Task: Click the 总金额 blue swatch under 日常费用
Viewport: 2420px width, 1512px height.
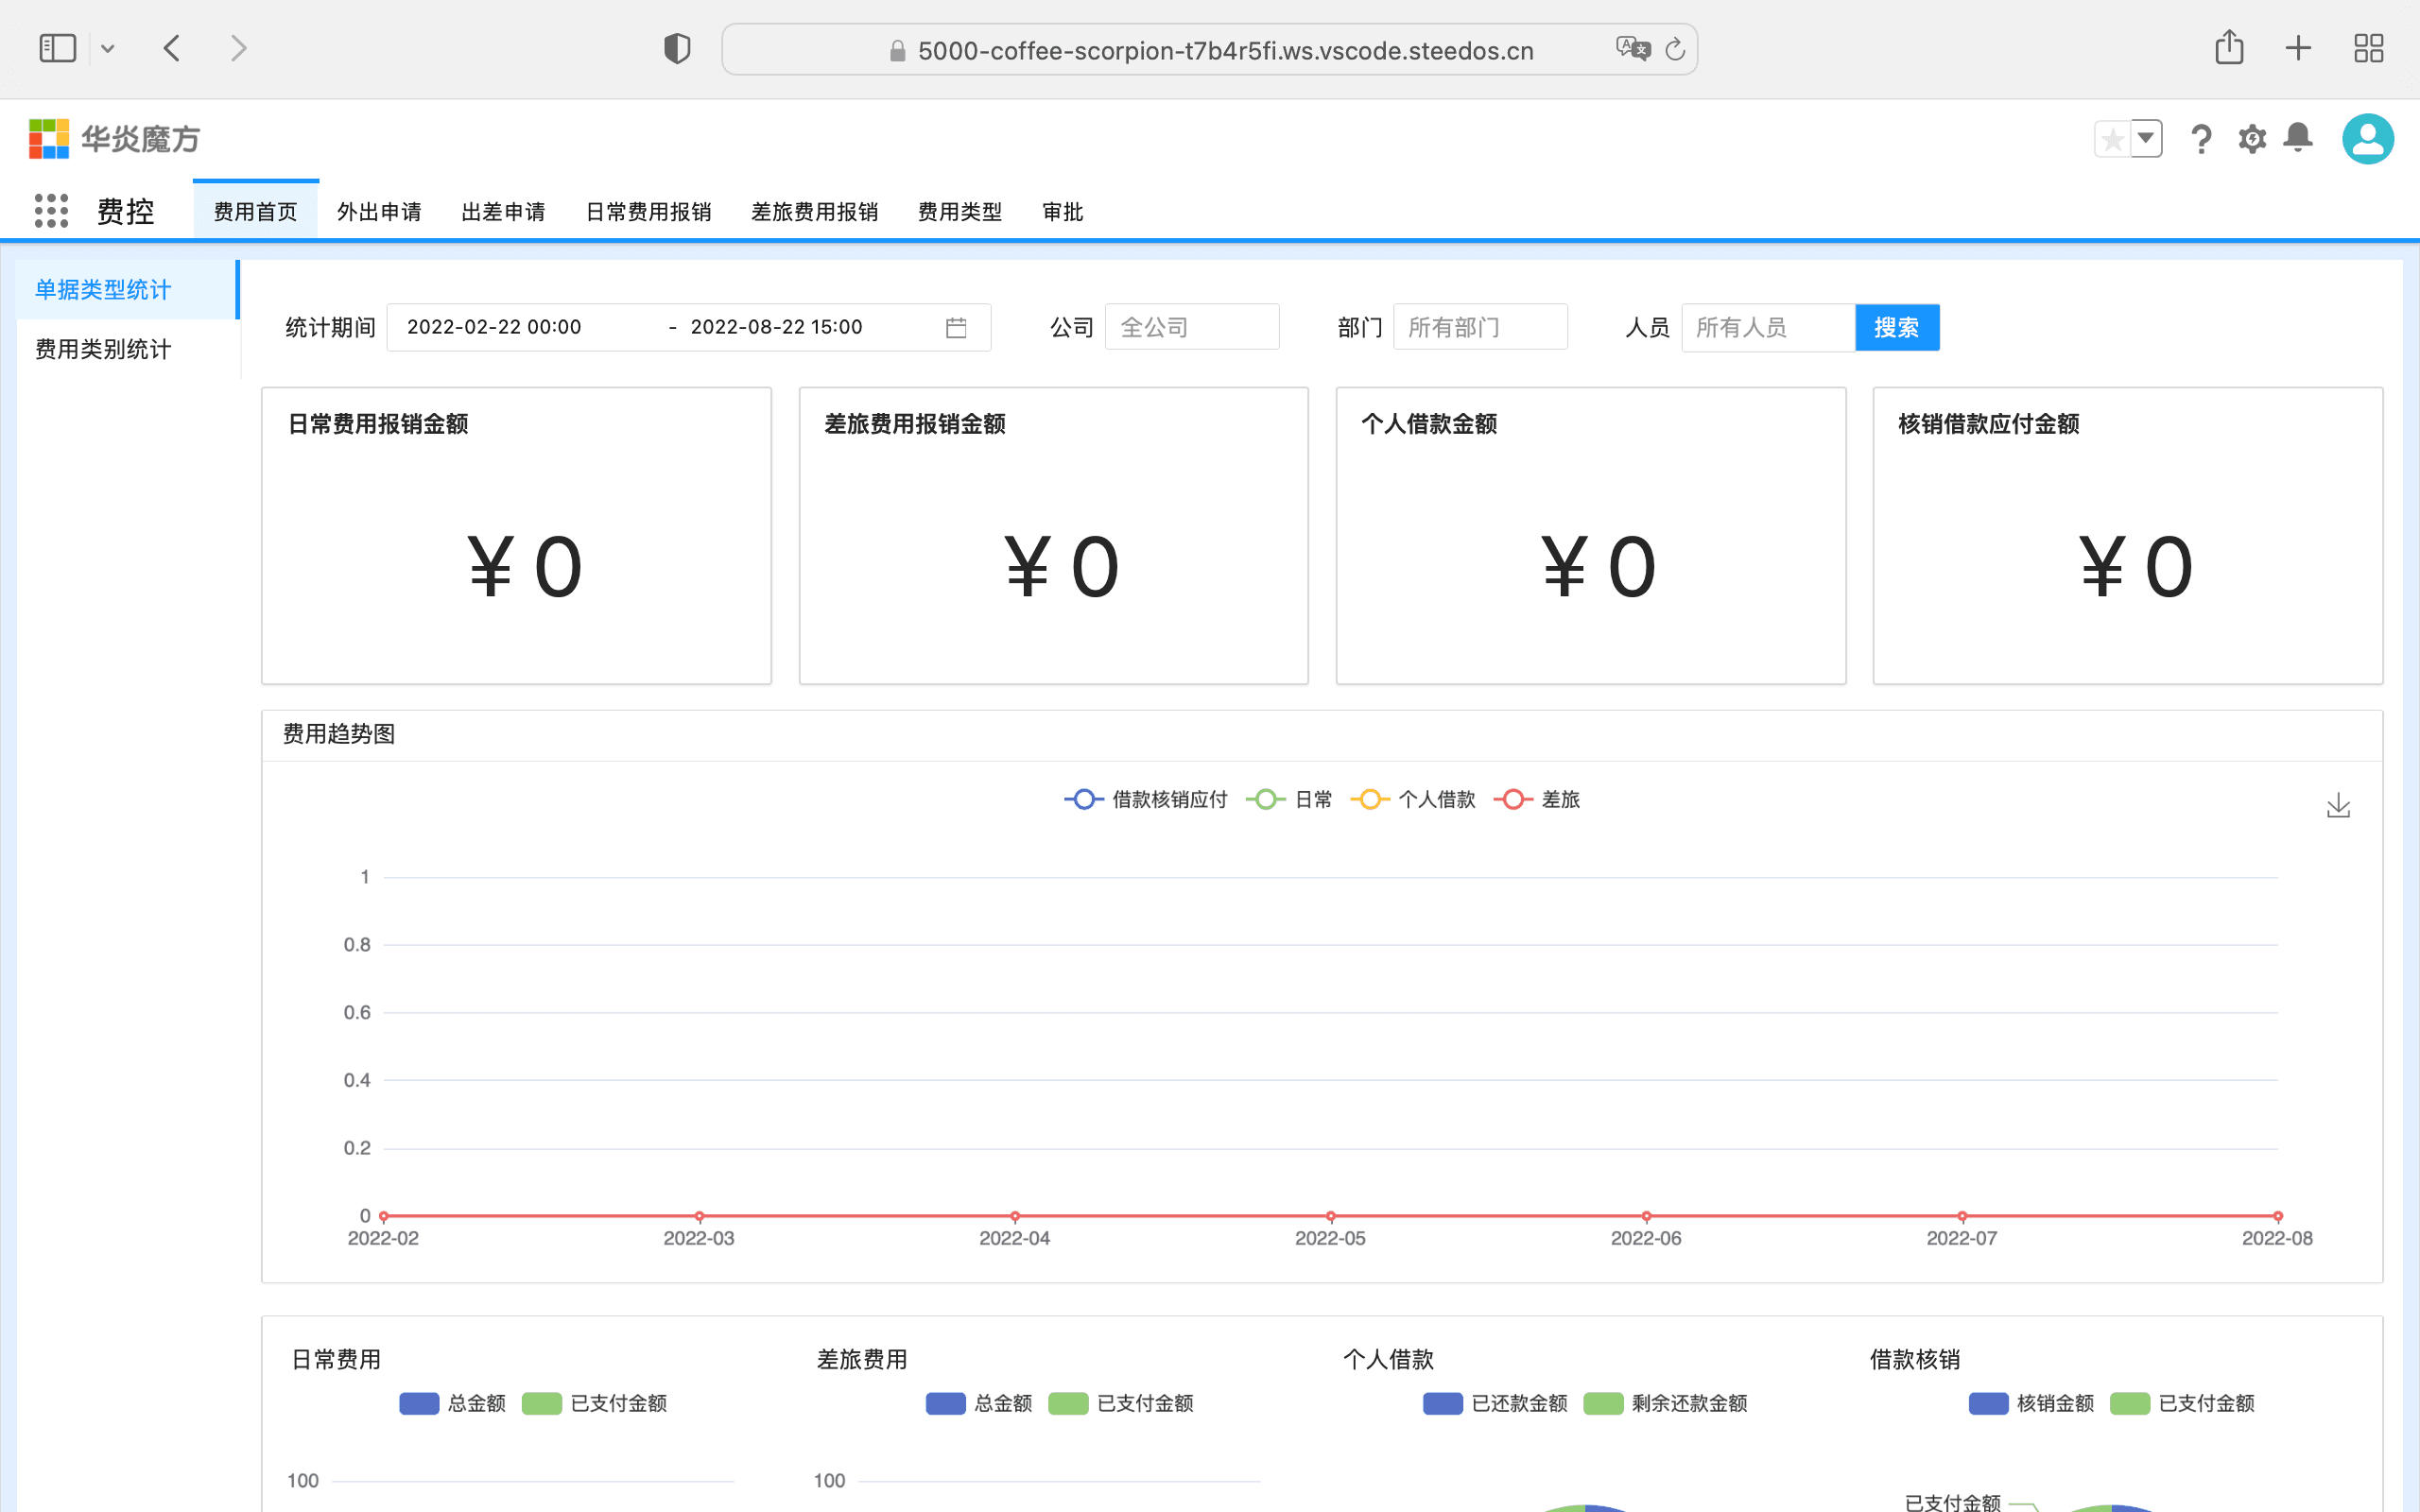Action: [419, 1403]
